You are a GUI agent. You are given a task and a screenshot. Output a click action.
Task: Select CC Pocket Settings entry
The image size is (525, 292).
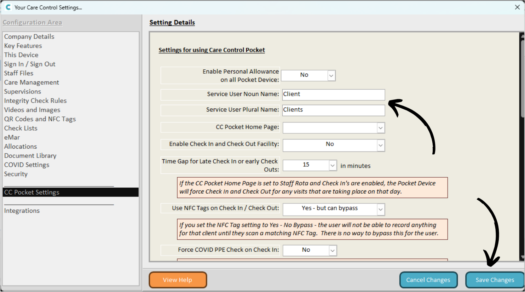tap(71, 192)
